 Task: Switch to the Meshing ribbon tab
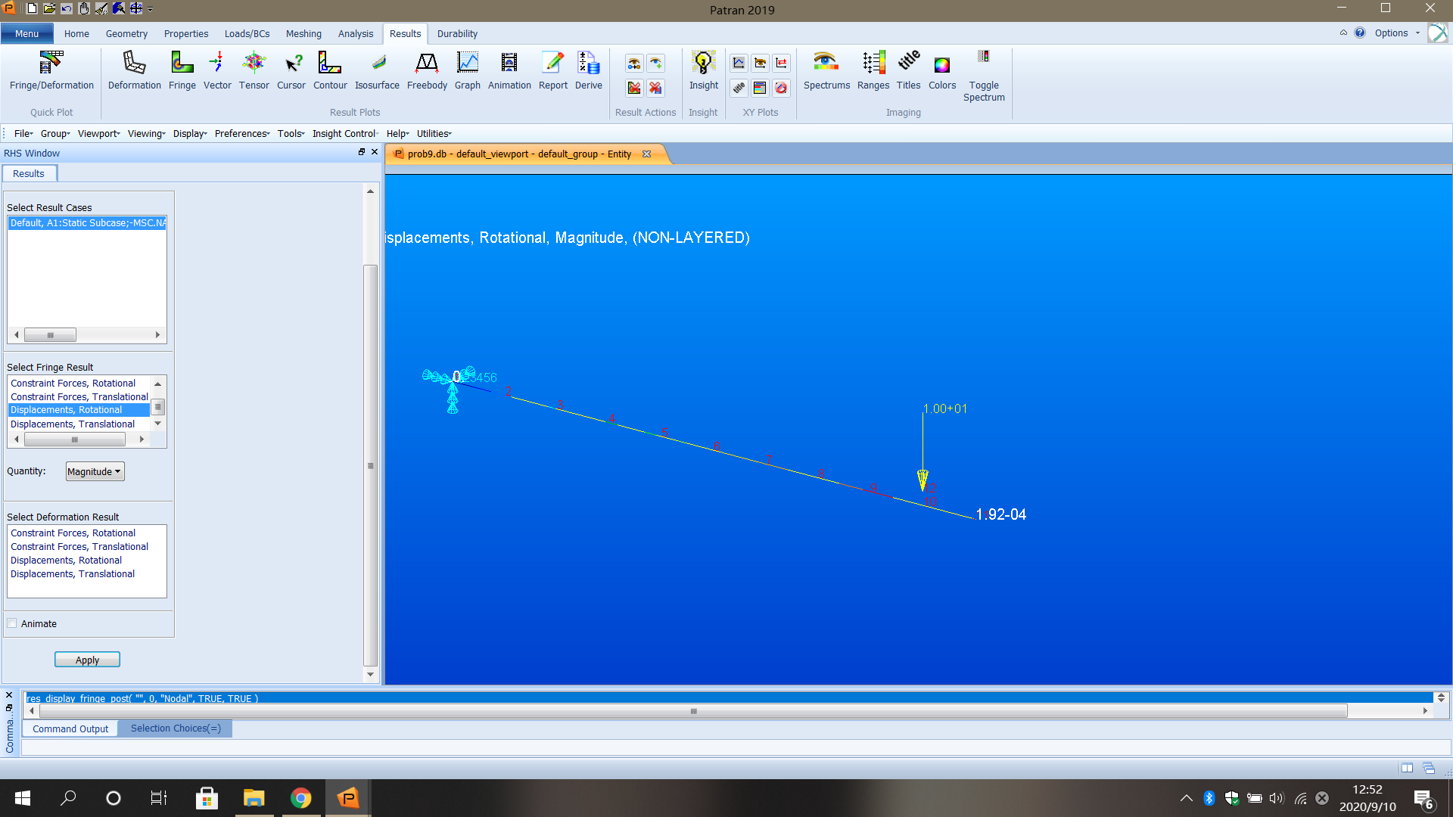tap(303, 33)
